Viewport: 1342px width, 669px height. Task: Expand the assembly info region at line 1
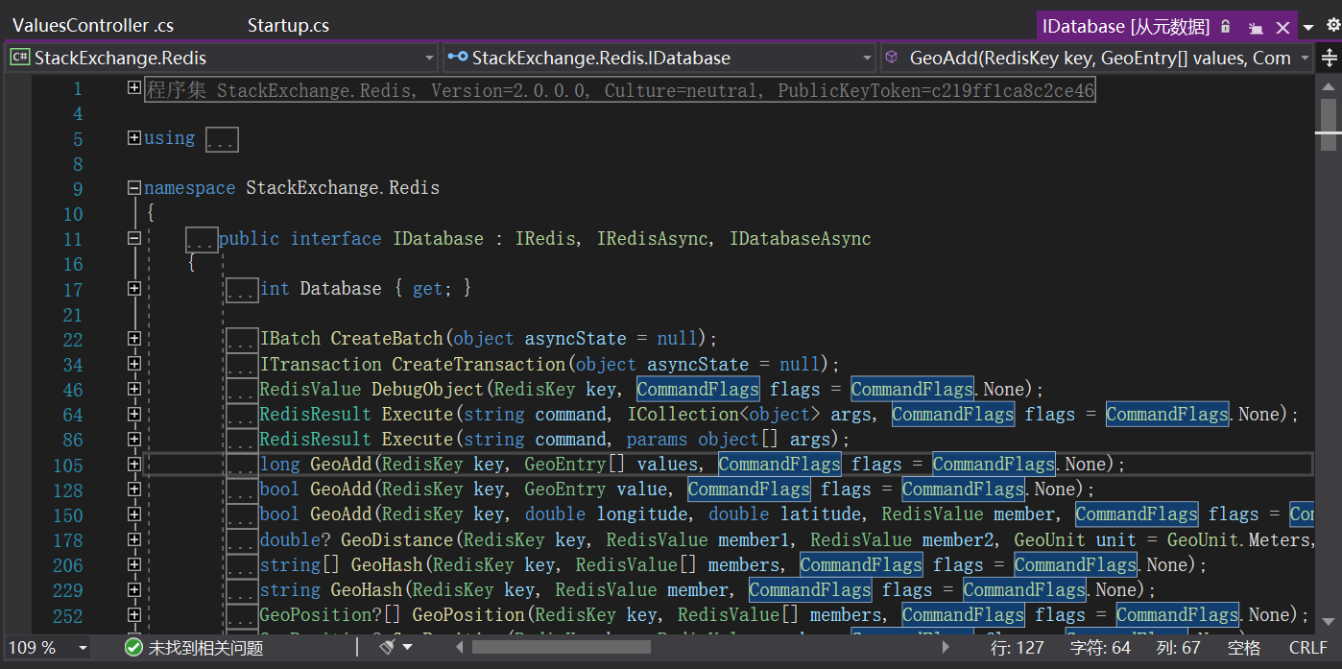tap(134, 88)
